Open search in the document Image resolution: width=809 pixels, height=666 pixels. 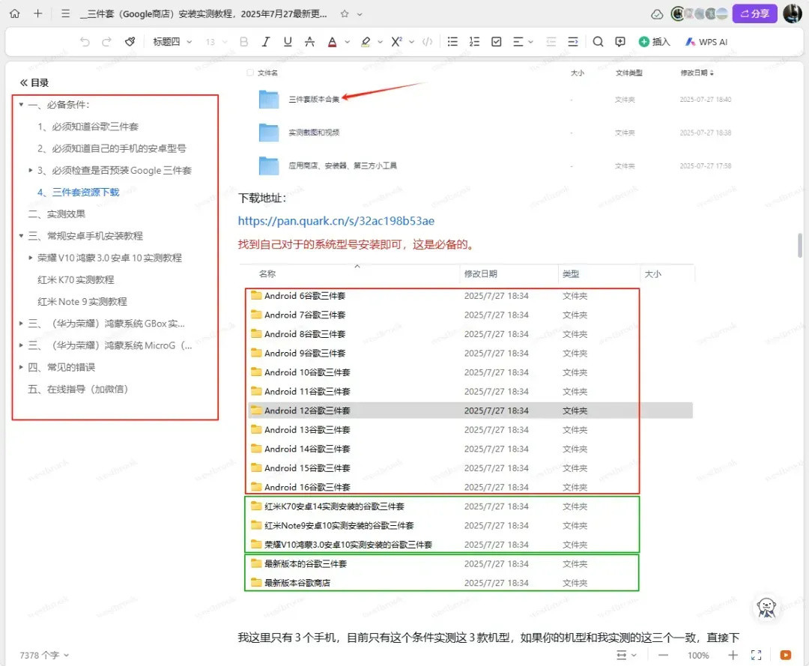pos(598,42)
